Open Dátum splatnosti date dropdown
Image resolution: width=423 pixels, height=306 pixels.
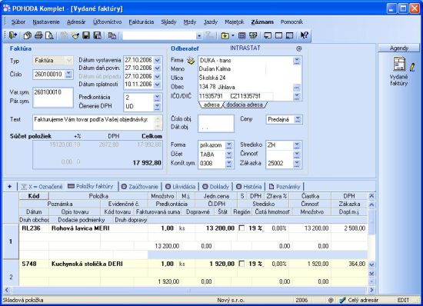pyautogui.click(x=158, y=85)
